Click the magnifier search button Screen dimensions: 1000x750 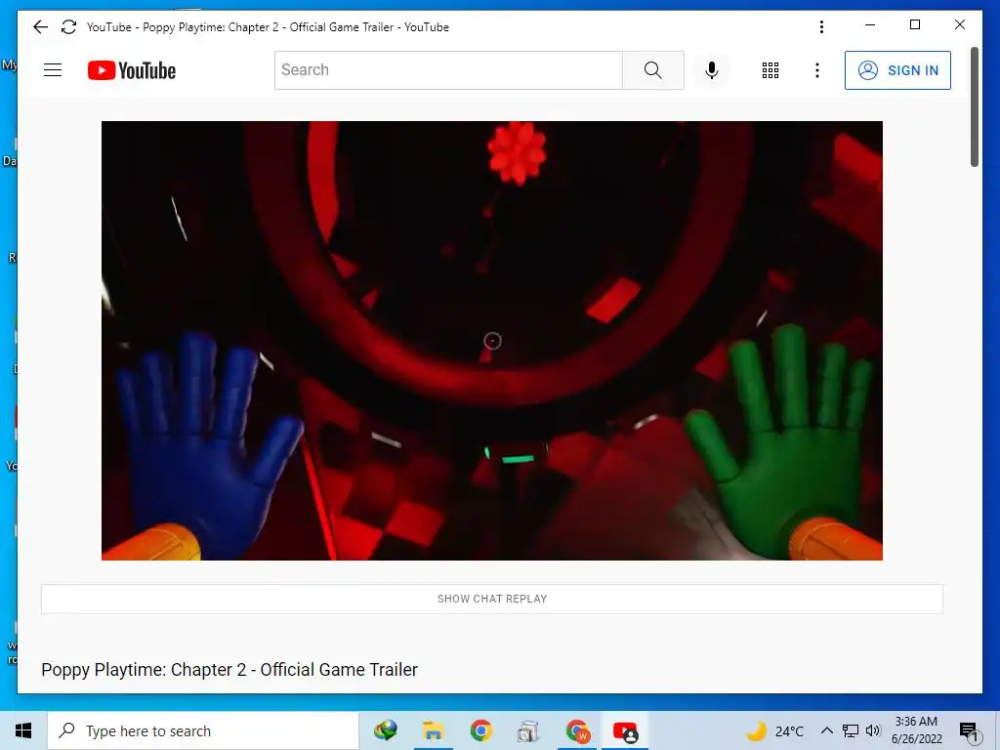point(653,70)
